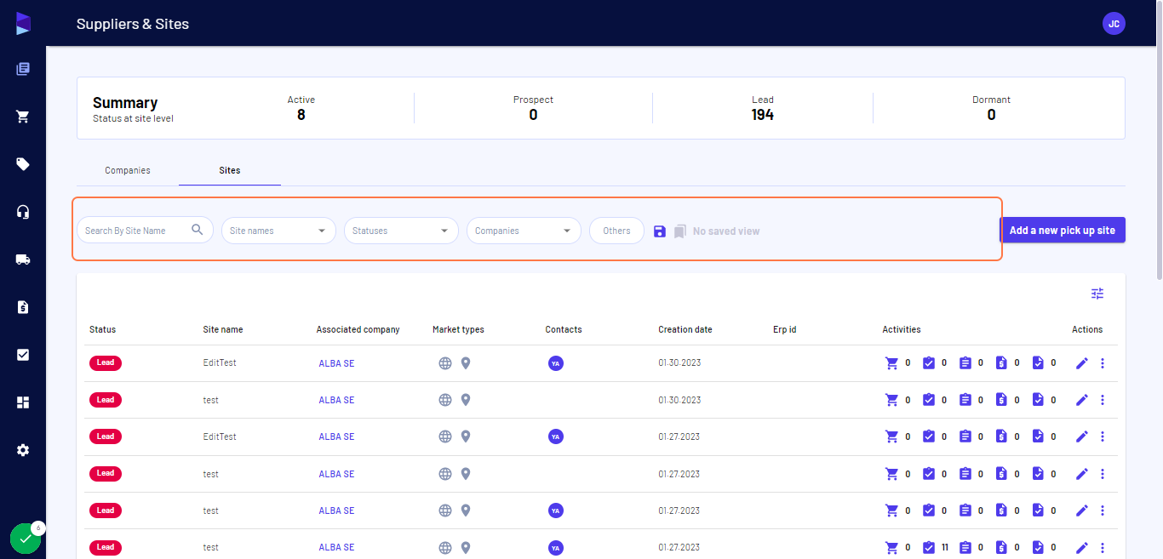Open the price tag sidebar icon
Viewport: 1163px width, 559px height.
pyautogui.click(x=23, y=164)
